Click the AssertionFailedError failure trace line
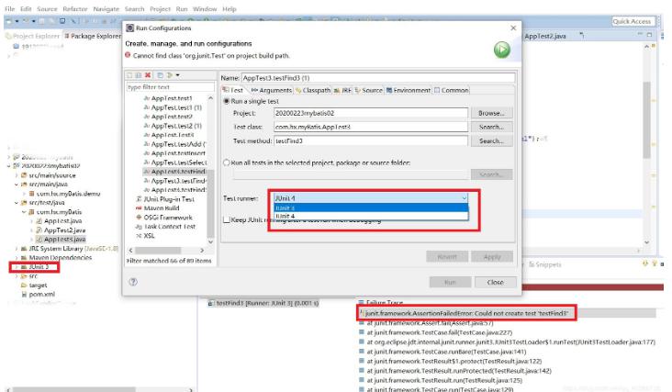This screenshot has width=672, height=392. tap(465, 313)
